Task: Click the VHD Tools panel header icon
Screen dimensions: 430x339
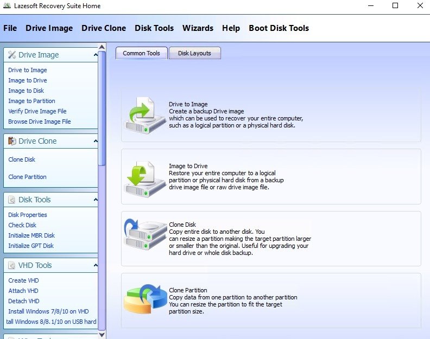Action: tap(11, 265)
